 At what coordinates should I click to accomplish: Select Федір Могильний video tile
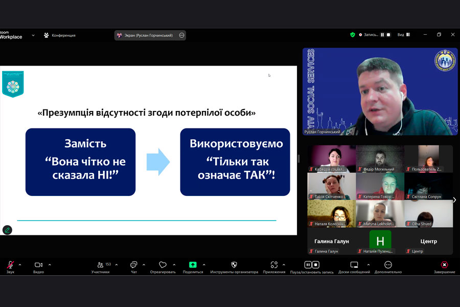tap(380, 159)
